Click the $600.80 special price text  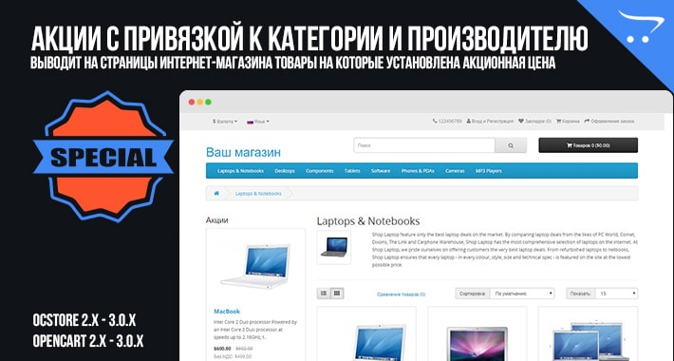click(222, 349)
